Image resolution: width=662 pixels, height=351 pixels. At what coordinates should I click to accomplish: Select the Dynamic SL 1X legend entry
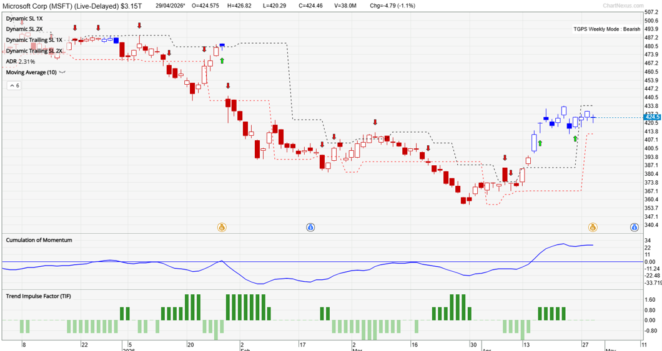(24, 19)
